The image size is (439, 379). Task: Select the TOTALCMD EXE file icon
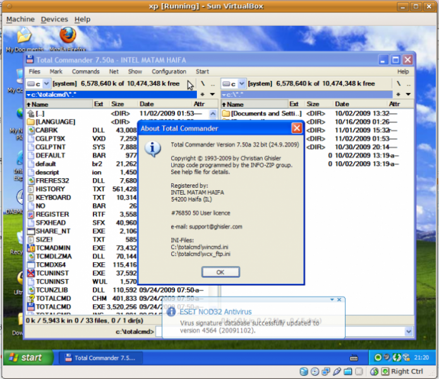tap(31, 306)
